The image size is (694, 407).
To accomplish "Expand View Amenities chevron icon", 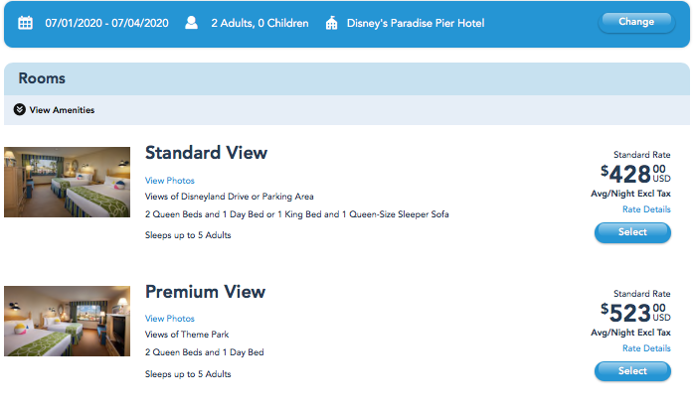I will coord(20,109).
